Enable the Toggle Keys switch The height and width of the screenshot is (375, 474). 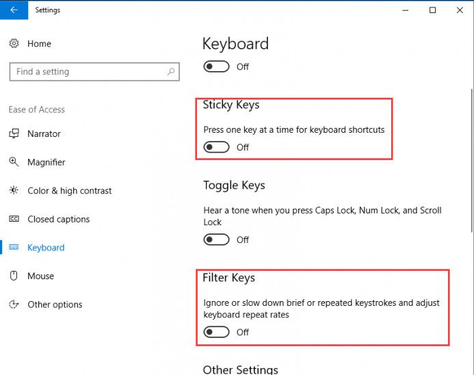(x=216, y=240)
